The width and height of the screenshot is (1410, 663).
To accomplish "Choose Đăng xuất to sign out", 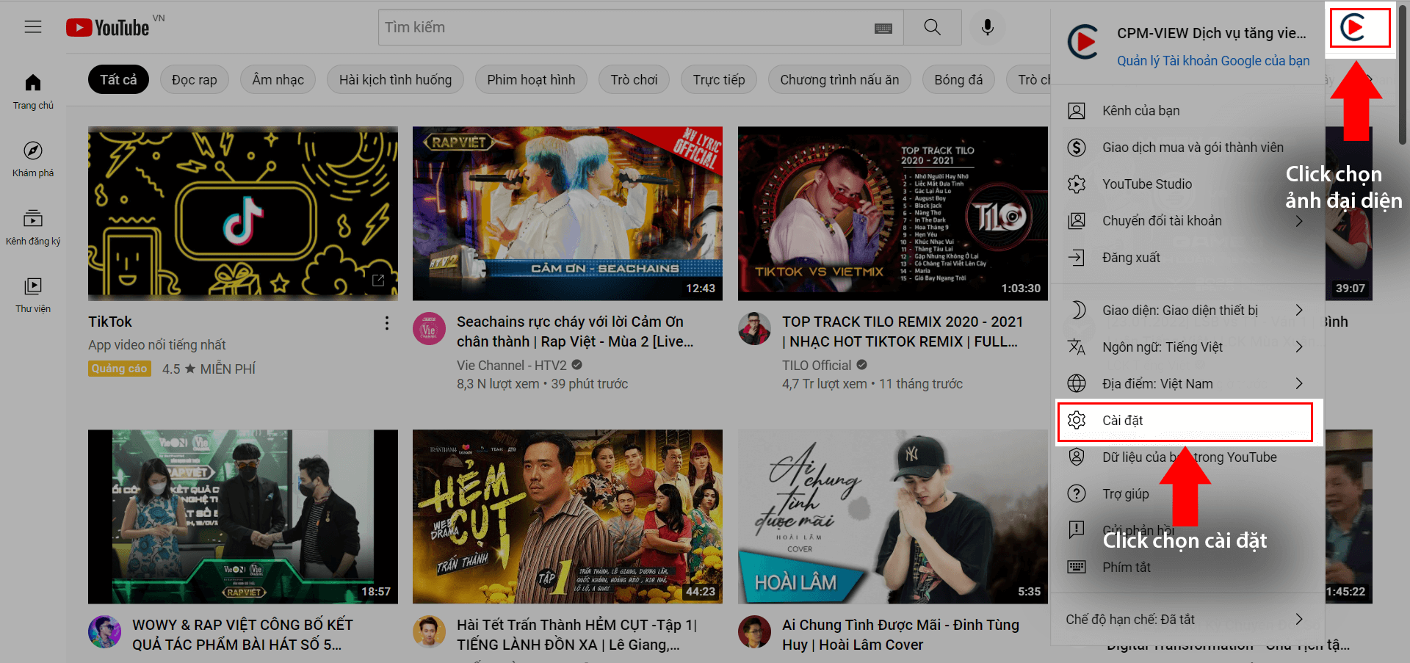I will click(1187, 258).
